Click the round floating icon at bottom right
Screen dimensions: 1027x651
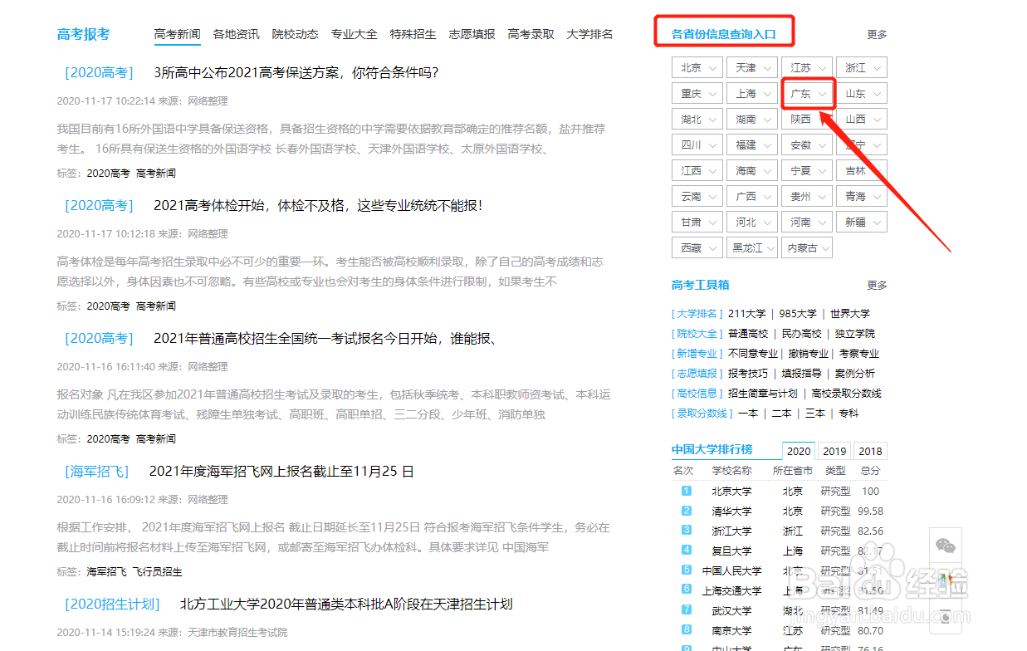coord(946,616)
